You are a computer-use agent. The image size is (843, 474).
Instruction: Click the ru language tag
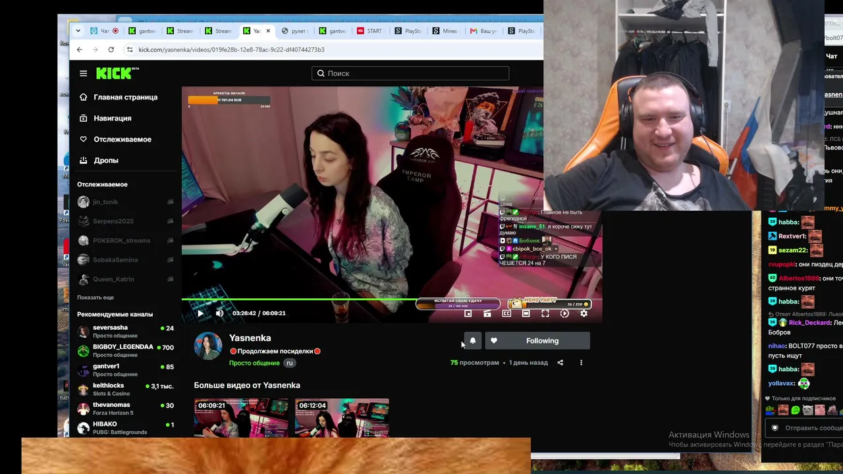tap(289, 363)
